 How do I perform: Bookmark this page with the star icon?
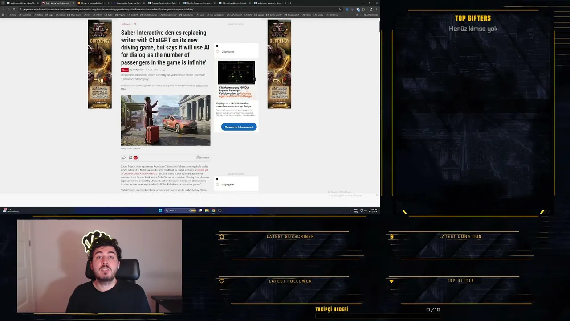(x=340, y=9)
